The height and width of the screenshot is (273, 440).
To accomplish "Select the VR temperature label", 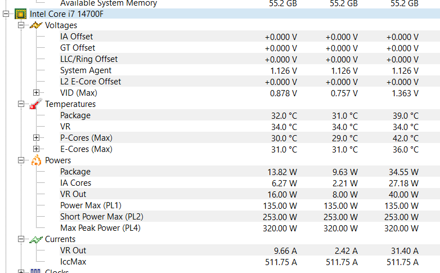I will click(x=65, y=127).
